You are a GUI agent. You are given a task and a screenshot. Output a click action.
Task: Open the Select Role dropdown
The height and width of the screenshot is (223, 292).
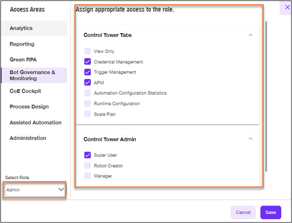tap(35, 190)
